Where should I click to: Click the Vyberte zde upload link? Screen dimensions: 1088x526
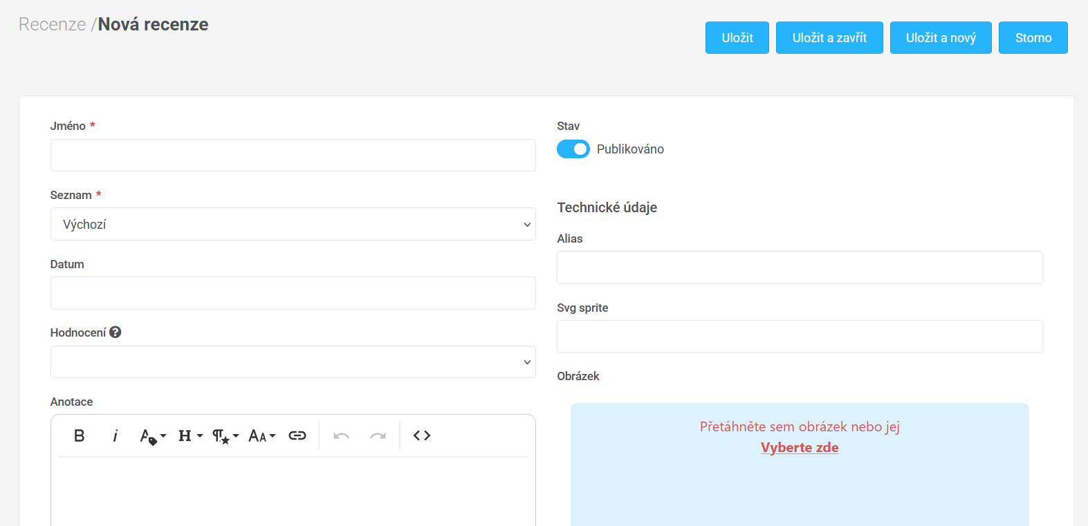click(800, 447)
